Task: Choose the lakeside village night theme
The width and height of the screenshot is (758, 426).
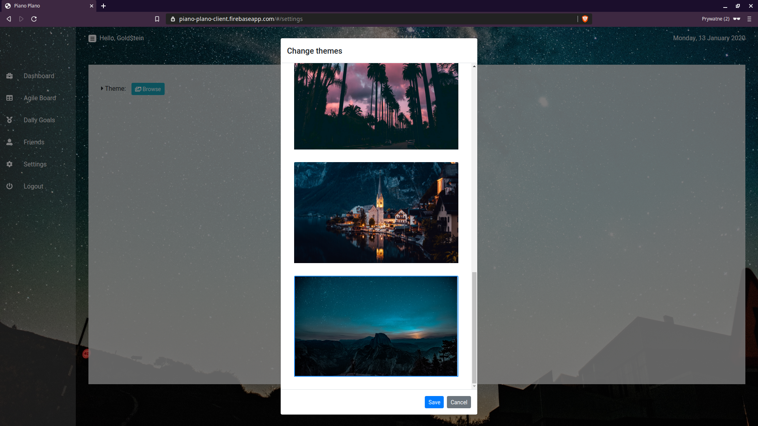Action: coord(376,213)
